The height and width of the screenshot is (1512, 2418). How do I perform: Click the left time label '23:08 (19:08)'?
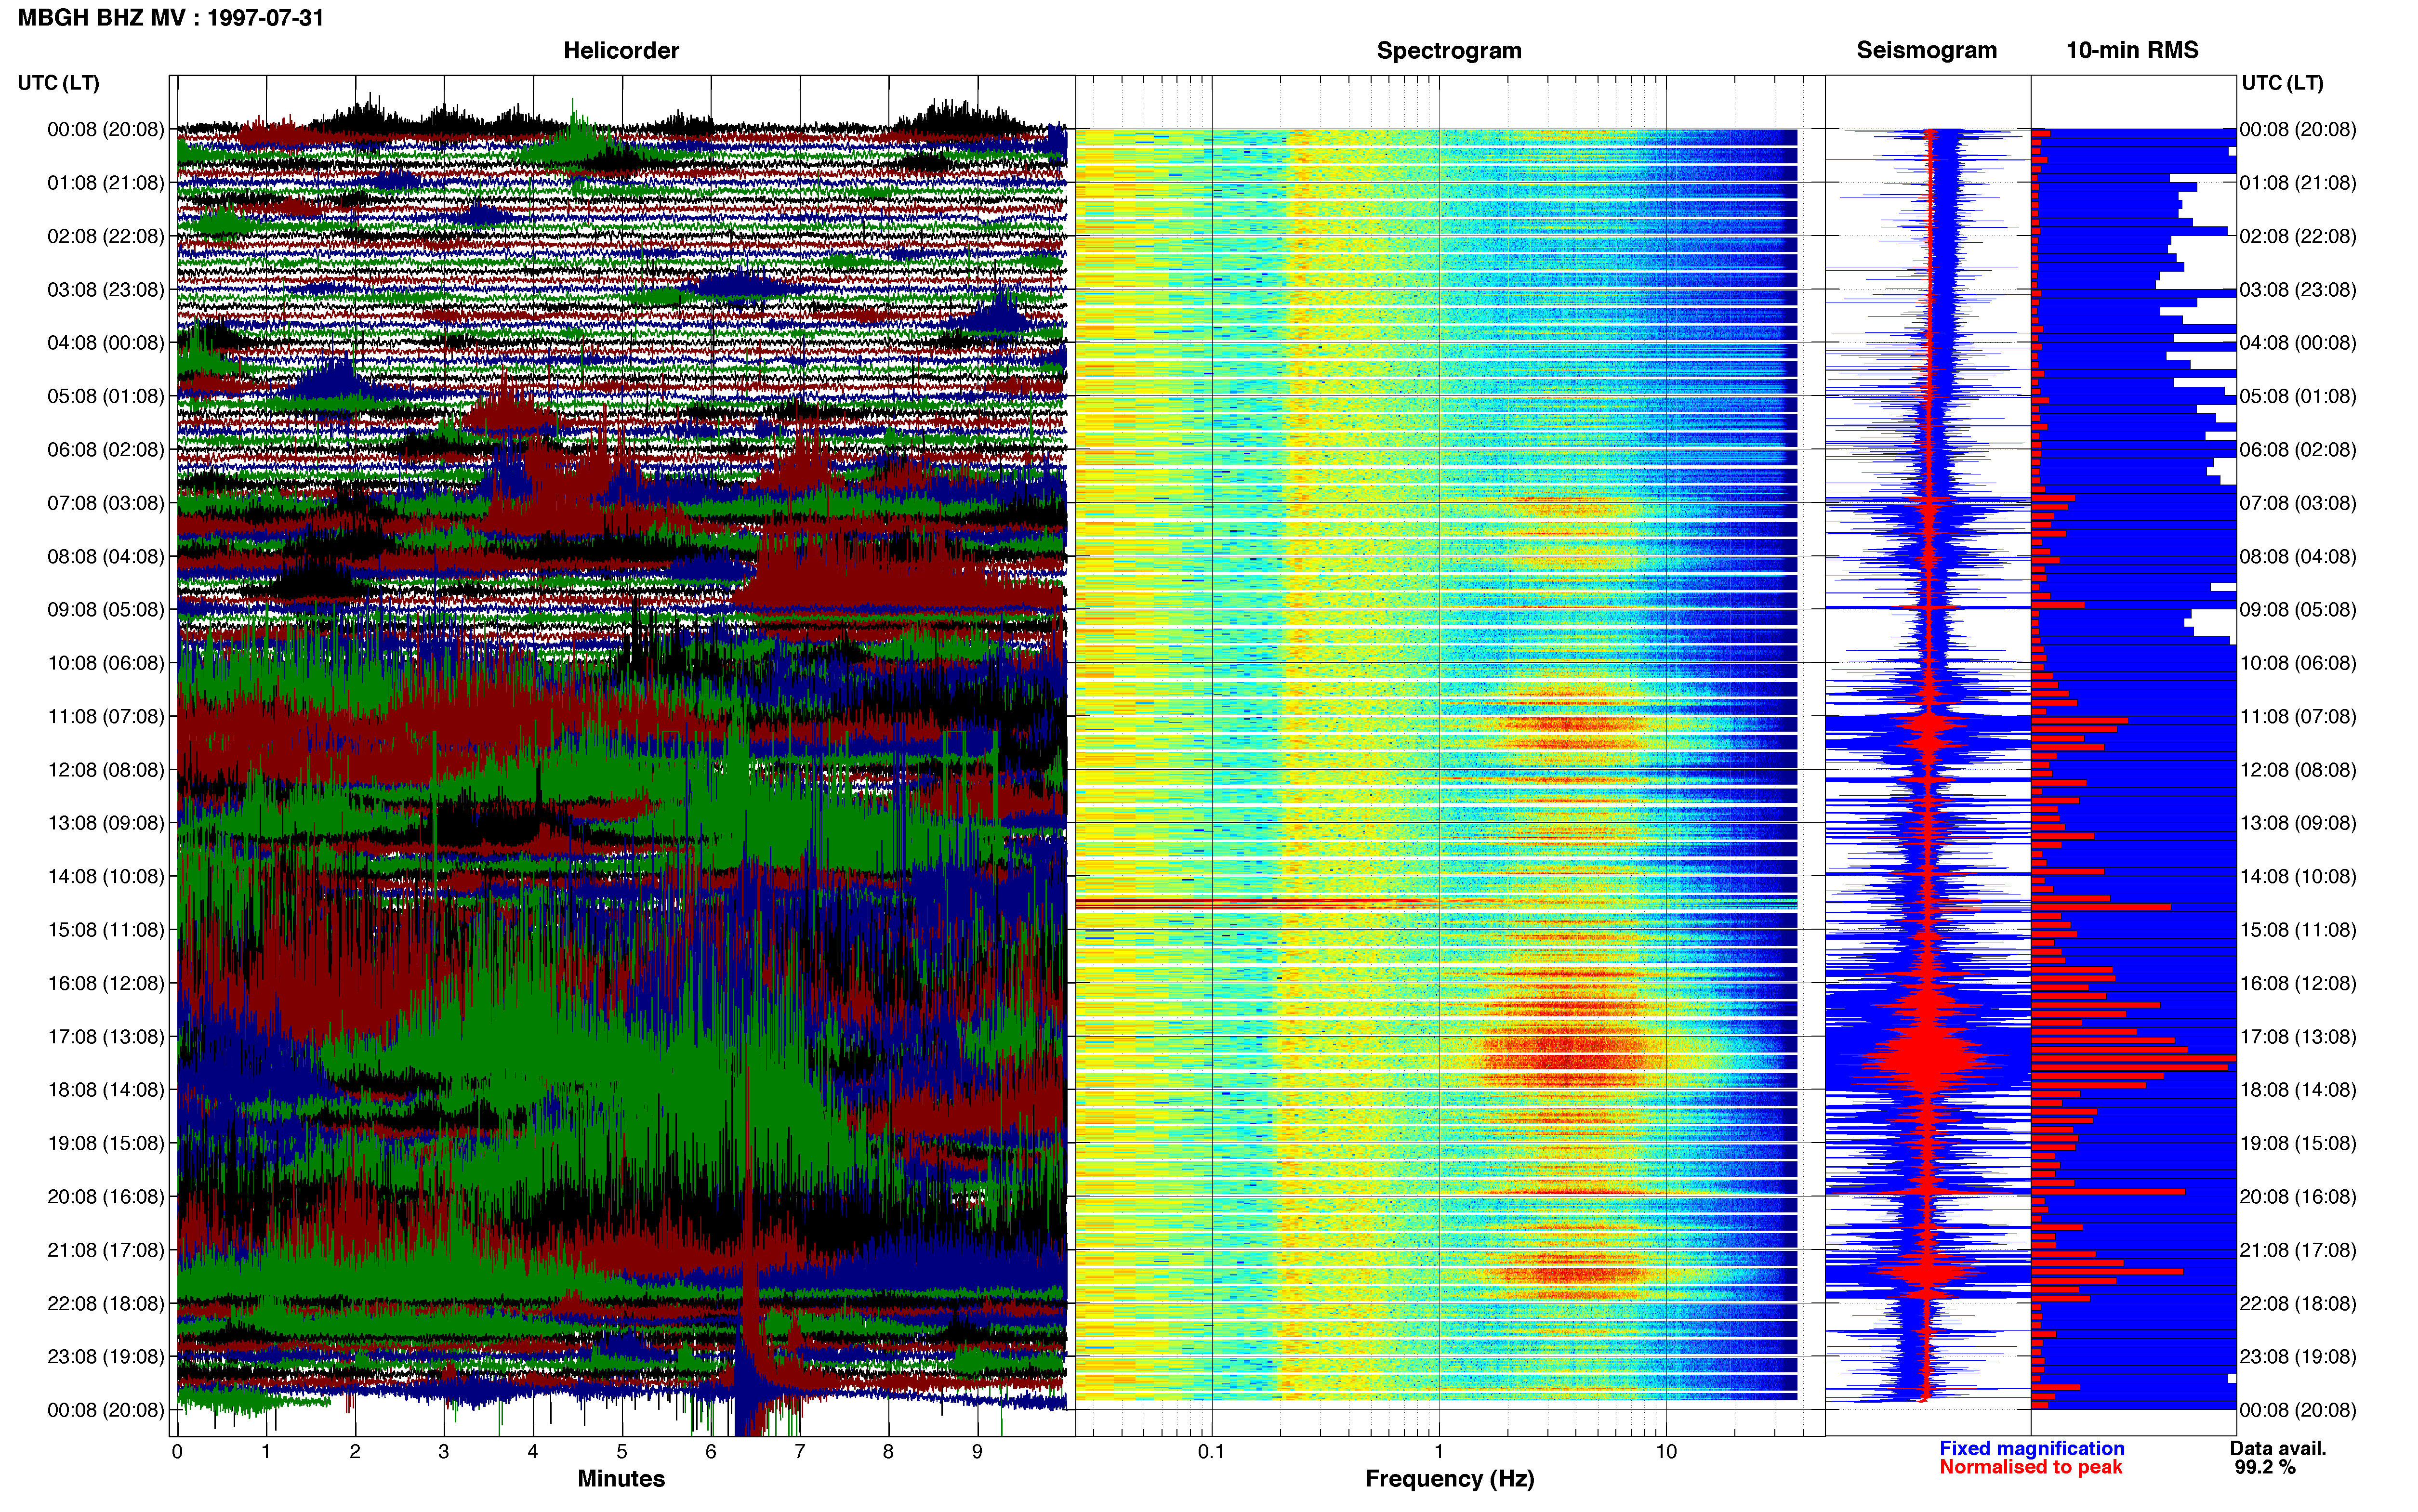coord(106,1356)
